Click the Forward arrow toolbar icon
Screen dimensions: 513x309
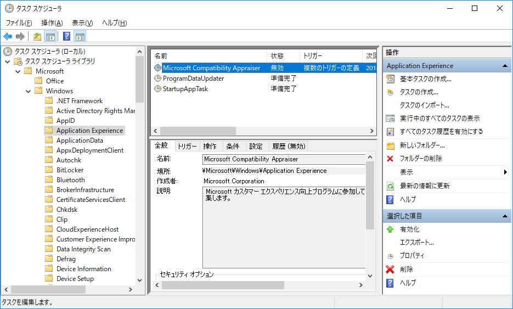point(20,37)
